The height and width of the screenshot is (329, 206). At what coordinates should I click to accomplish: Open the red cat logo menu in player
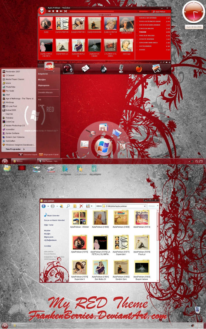pos(42,11)
